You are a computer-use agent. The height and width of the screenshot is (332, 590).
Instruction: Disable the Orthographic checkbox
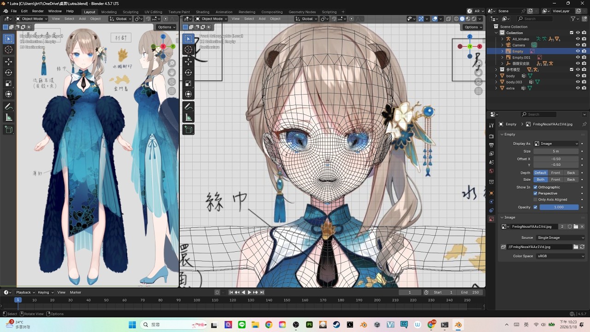pos(535,187)
